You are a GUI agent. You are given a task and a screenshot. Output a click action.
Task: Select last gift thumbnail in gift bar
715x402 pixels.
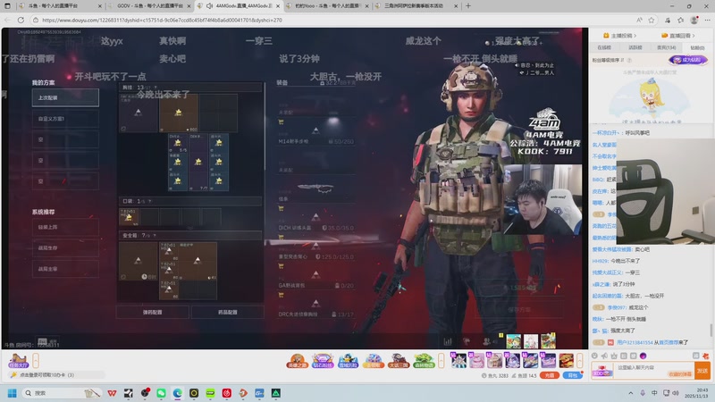click(566, 361)
